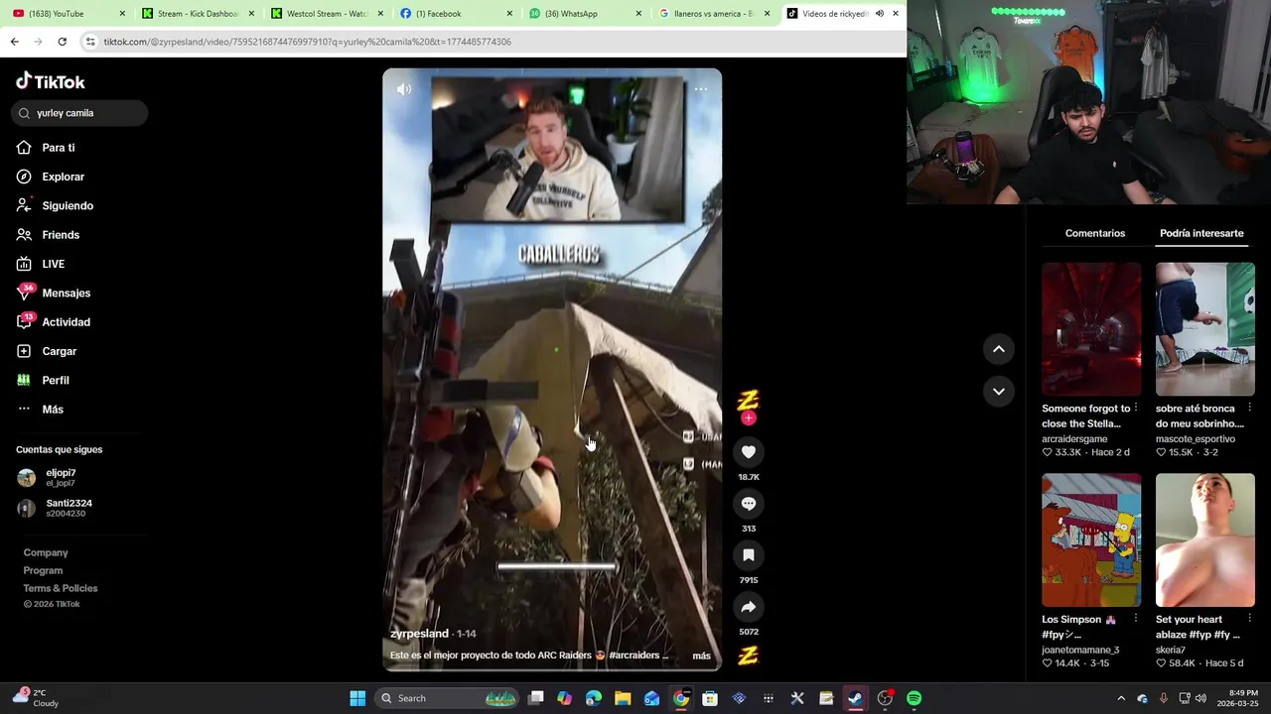Switch to the Podría interesarte tab
The image size is (1271, 714).
point(1201,233)
